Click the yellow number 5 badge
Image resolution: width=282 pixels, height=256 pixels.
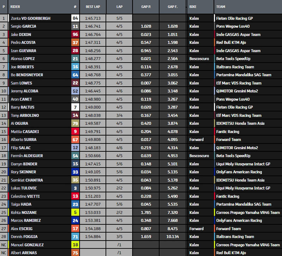pos(75,213)
